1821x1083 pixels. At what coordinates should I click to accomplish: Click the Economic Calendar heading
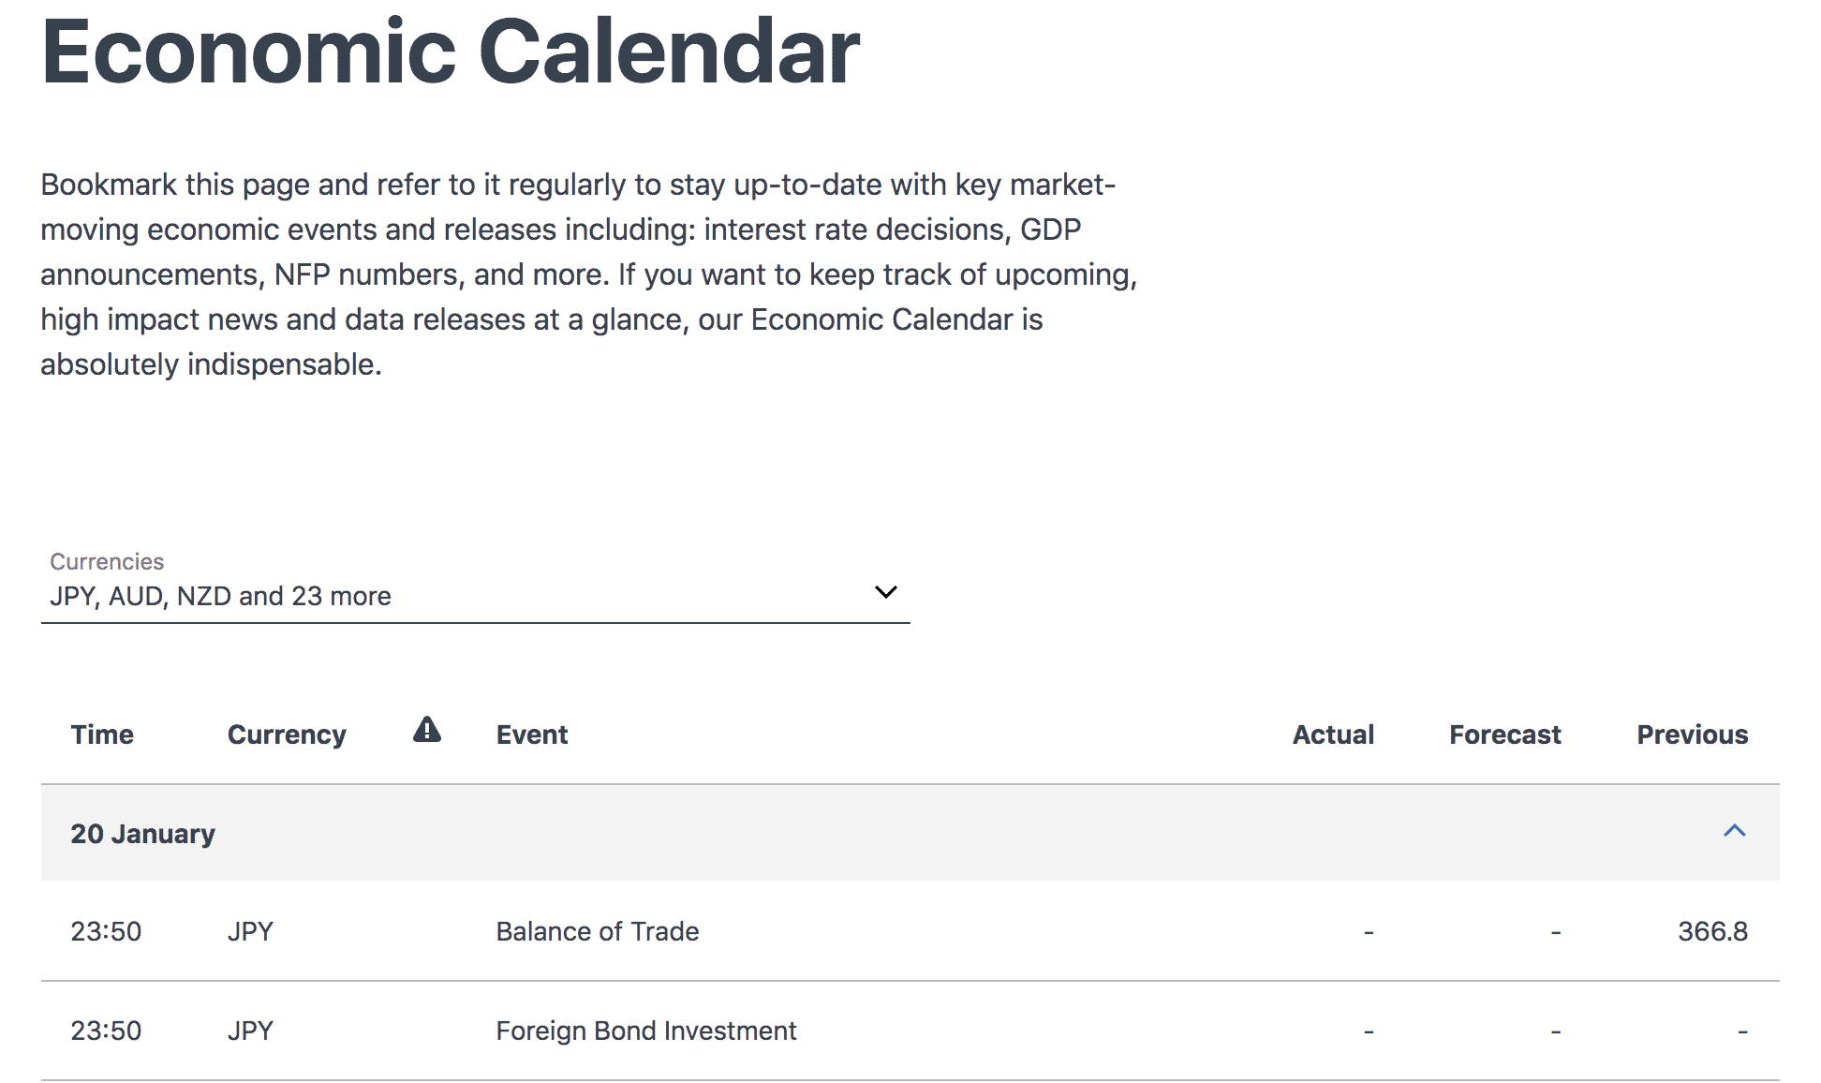coord(451,52)
